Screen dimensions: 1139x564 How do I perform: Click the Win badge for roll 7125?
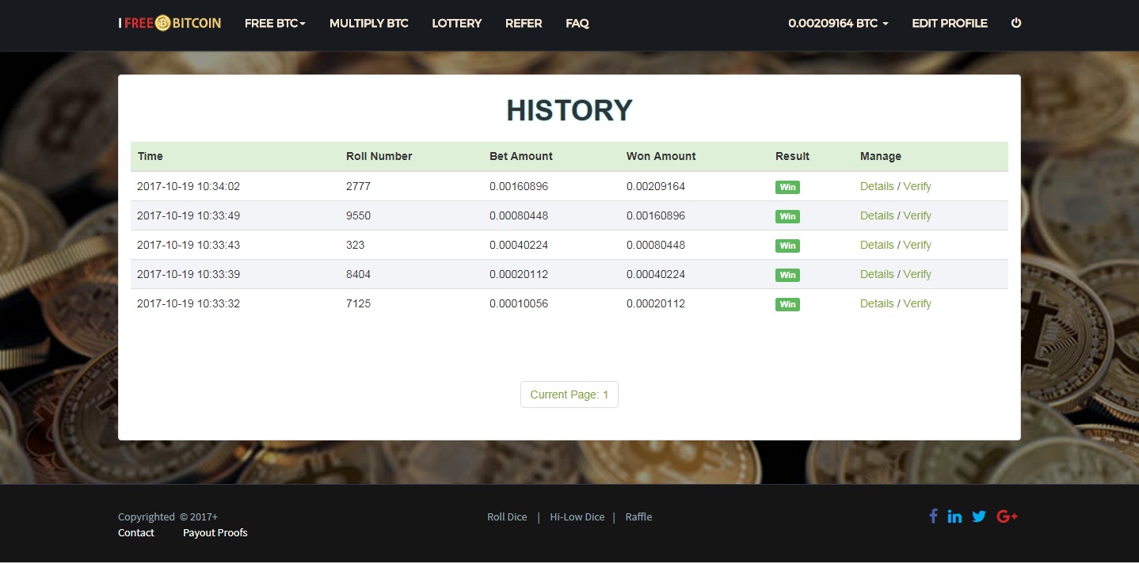(787, 304)
